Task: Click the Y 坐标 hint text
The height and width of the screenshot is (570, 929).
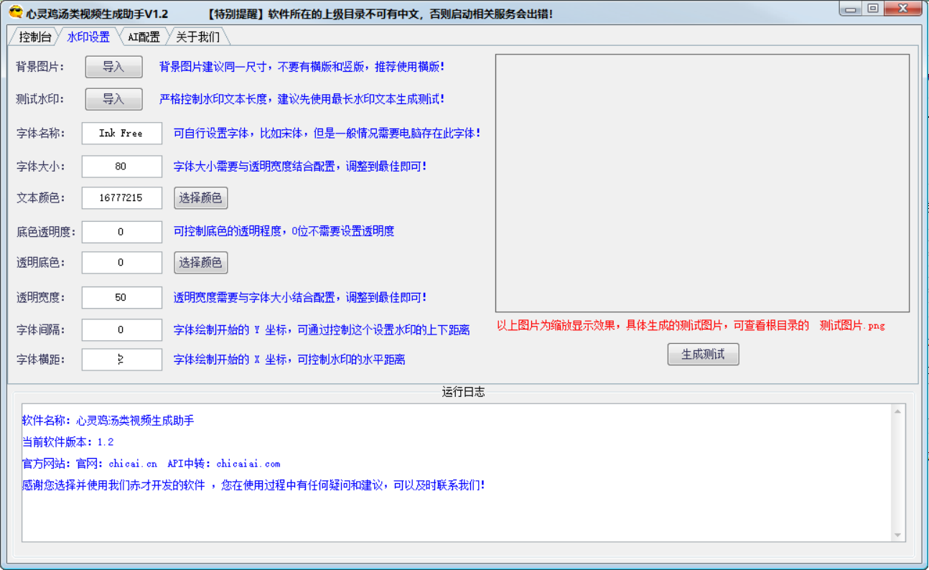Action: point(322,330)
